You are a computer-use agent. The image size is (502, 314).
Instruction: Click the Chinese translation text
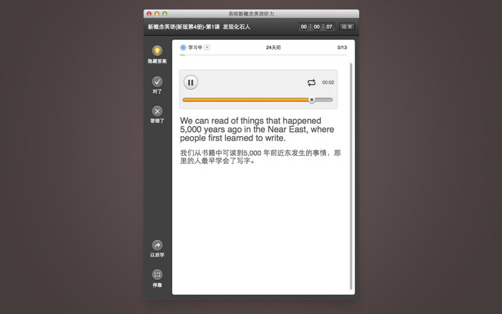point(260,157)
